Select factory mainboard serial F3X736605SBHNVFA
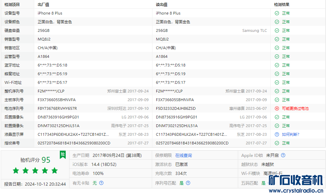The height and width of the screenshot is (195, 326). 57,100
